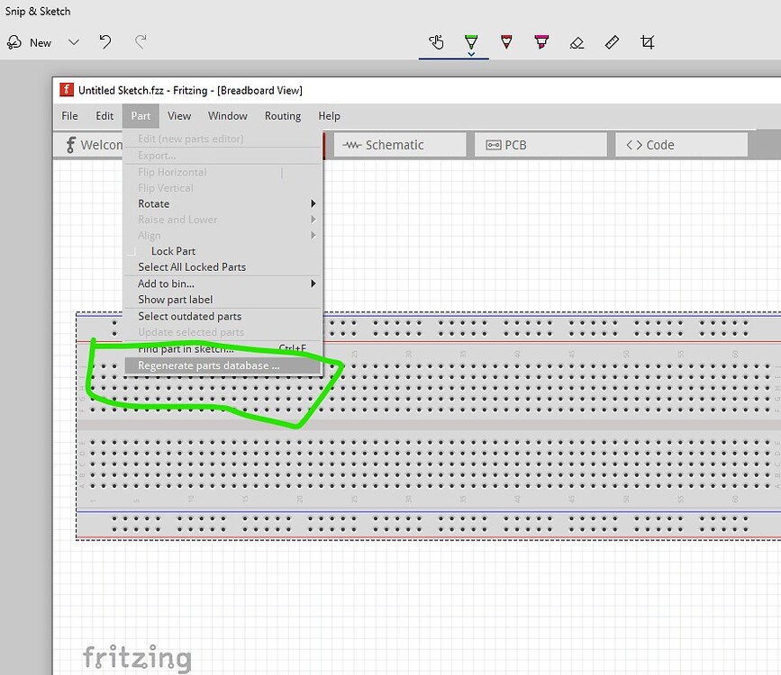
Task: Open the Rotate submenu
Action: pos(222,203)
